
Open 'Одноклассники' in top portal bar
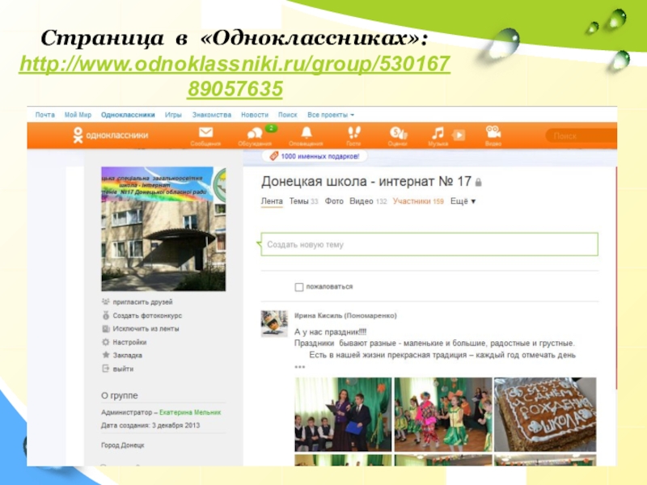[128, 115]
